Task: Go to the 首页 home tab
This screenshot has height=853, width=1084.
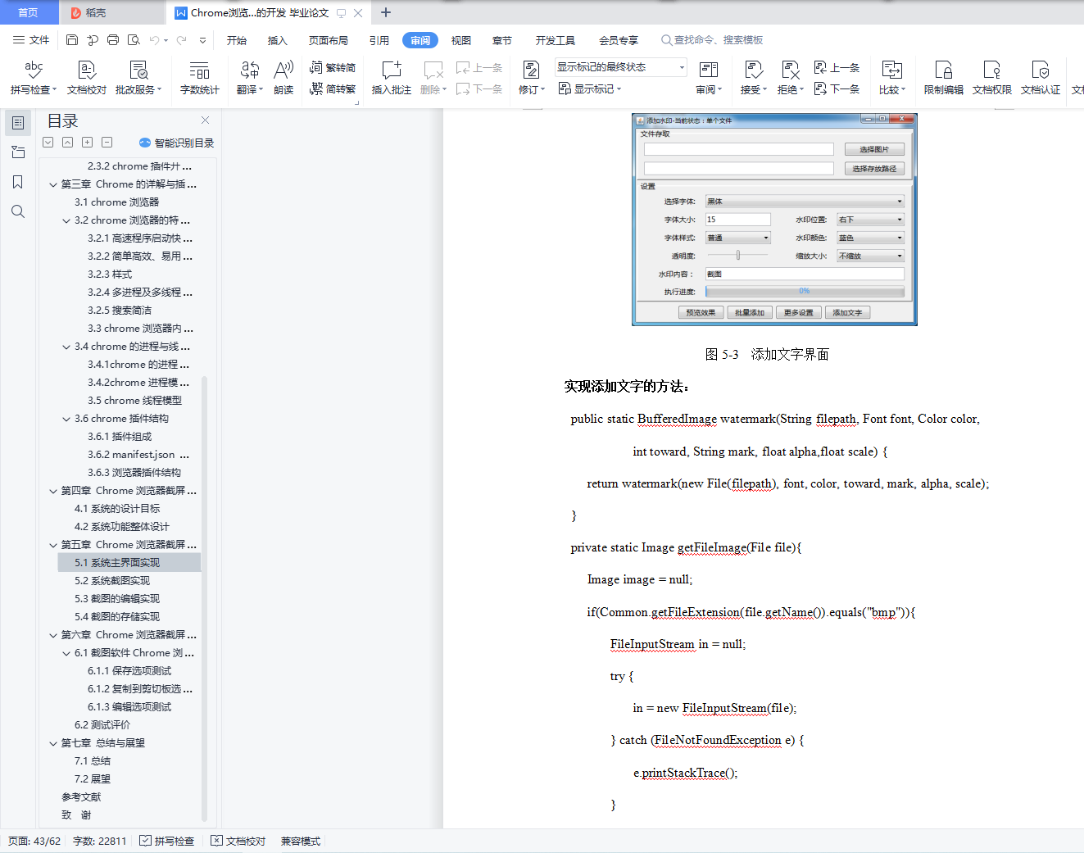Action: [28, 12]
